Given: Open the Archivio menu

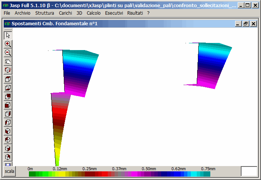Looking at the screenshot, I should click(23, 13).
